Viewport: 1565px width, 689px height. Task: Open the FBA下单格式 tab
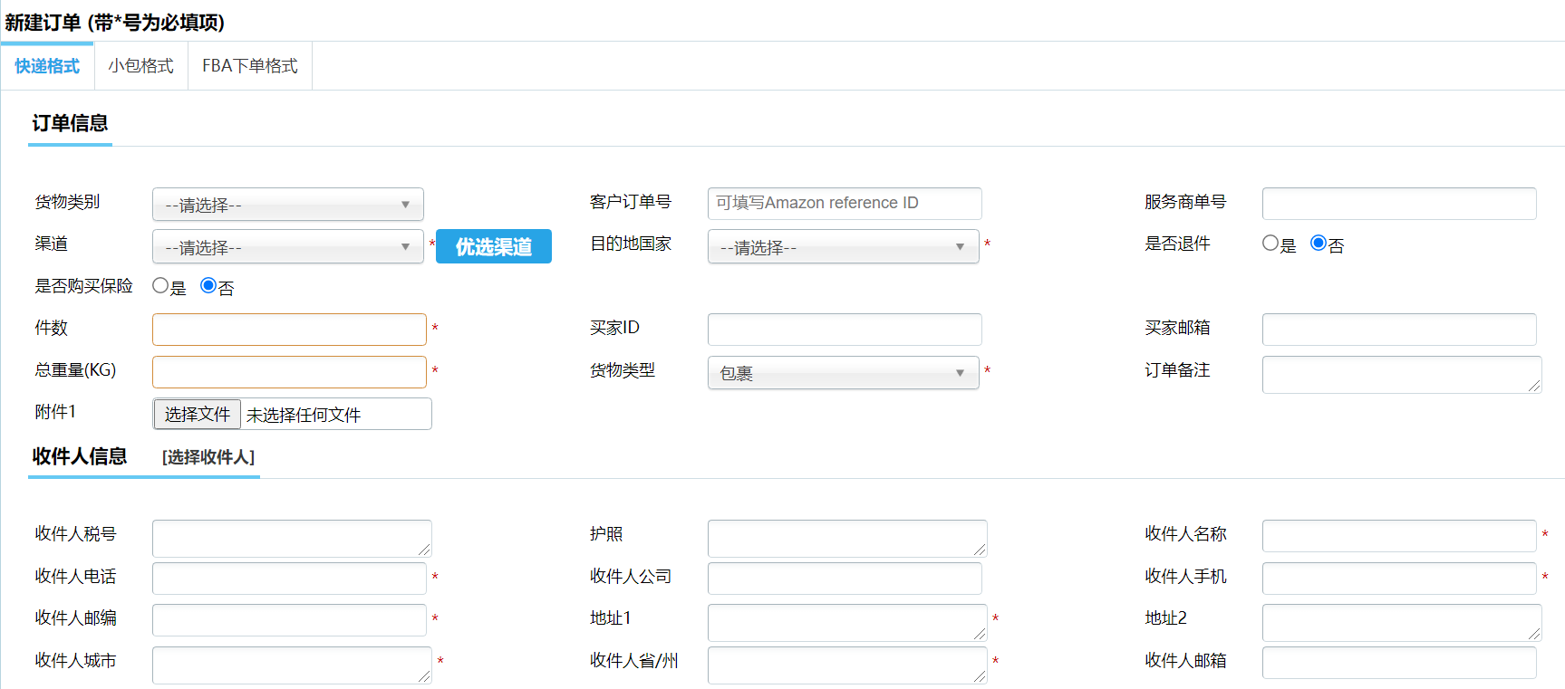point(249,66)
